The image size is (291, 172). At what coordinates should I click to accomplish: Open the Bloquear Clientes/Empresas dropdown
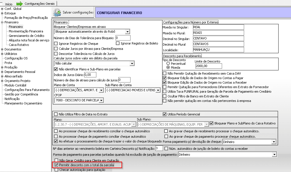(127, 32)
